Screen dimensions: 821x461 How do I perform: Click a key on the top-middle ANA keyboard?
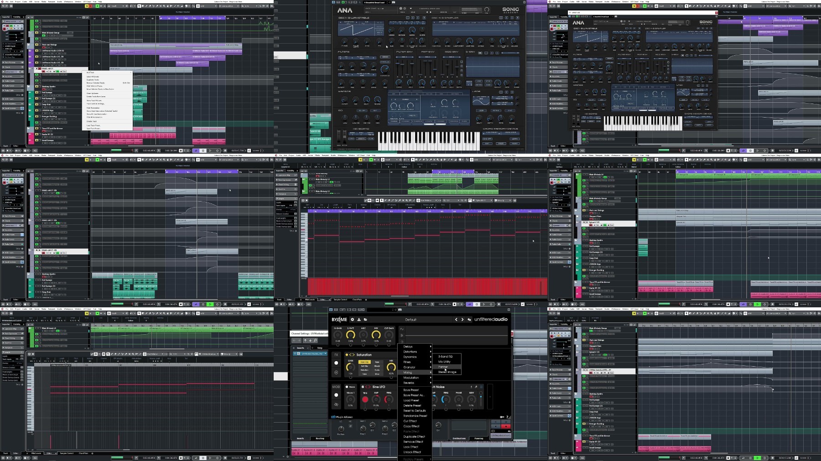coord(429,140)
